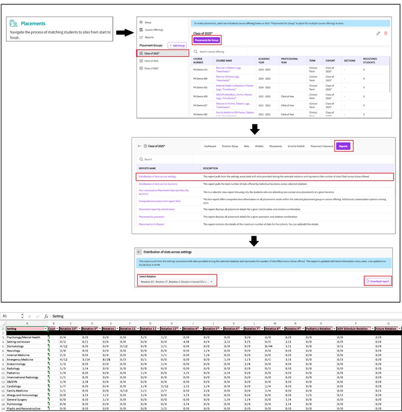The image size is (402, 412).
Task: Click the Placements for Group button
Action: pyautogui.click(x=206, y=40)
